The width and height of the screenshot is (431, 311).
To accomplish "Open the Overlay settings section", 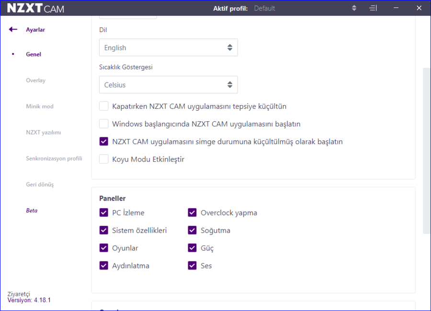I will point(36,80).
